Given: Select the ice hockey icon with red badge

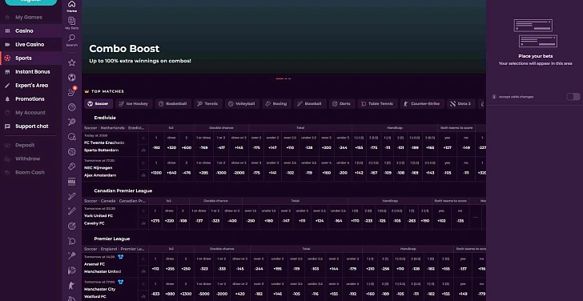Looking at the screenshot, I should point(72,92).
